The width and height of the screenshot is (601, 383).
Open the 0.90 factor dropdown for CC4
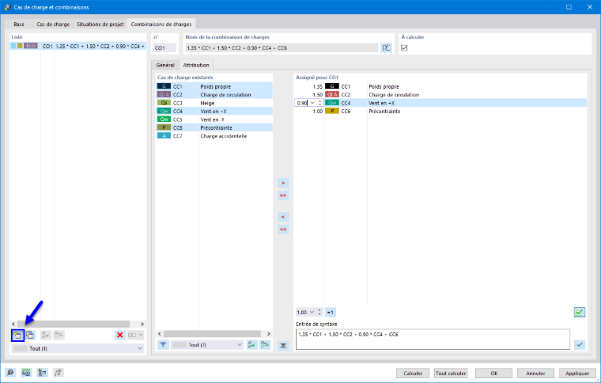click(312, 103)
